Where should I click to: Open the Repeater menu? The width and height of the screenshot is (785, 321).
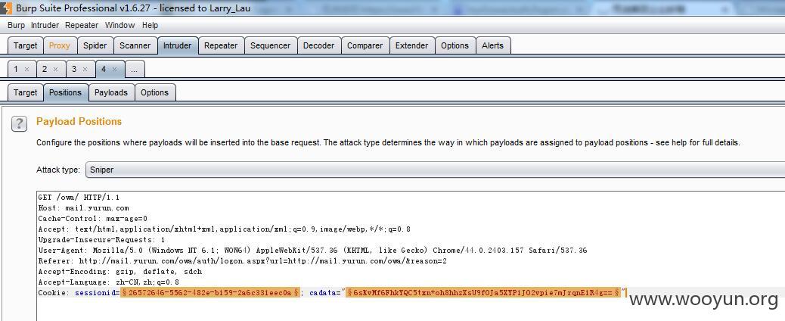coord(82,25)
